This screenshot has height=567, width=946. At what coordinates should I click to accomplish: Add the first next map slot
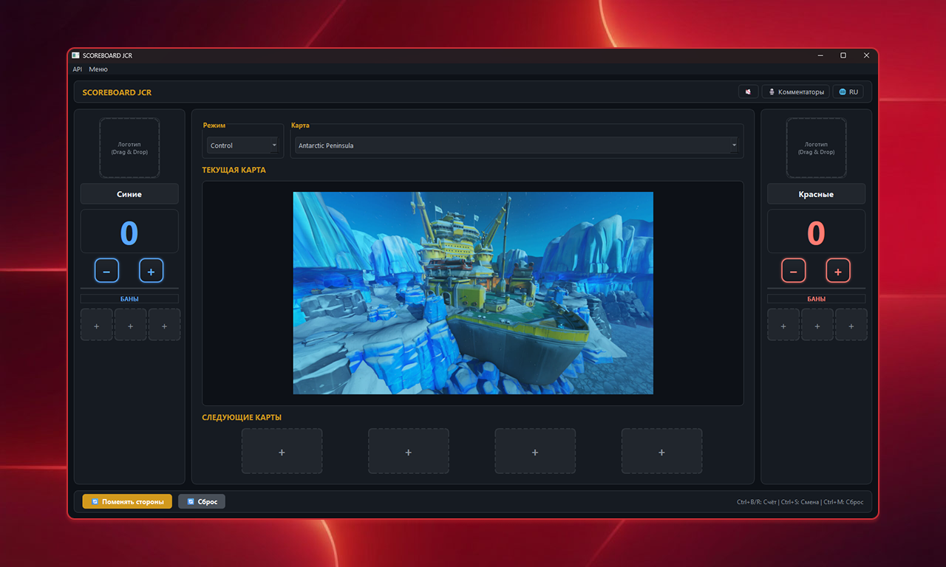click(x=282, y=451)
